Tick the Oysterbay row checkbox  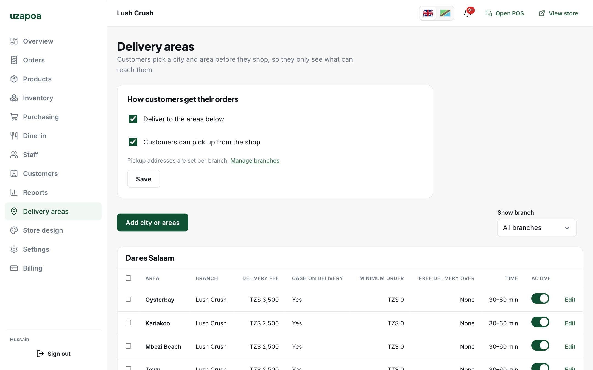point(128,299)
